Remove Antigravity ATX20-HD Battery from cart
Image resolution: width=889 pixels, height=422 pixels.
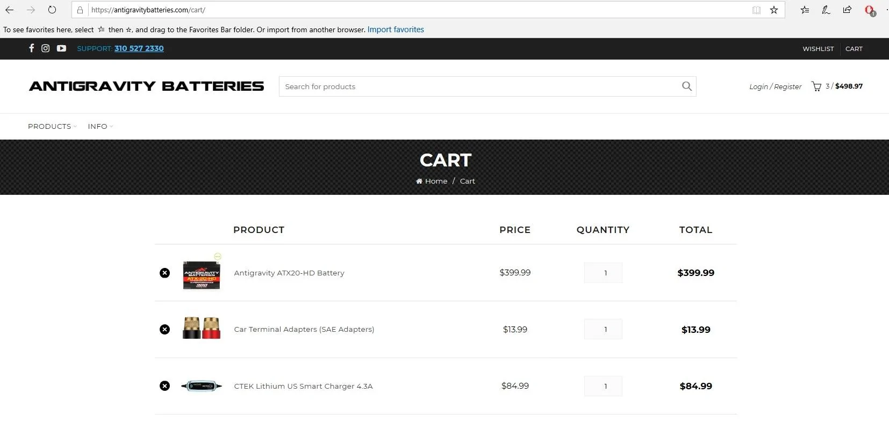tap(165, 273)
